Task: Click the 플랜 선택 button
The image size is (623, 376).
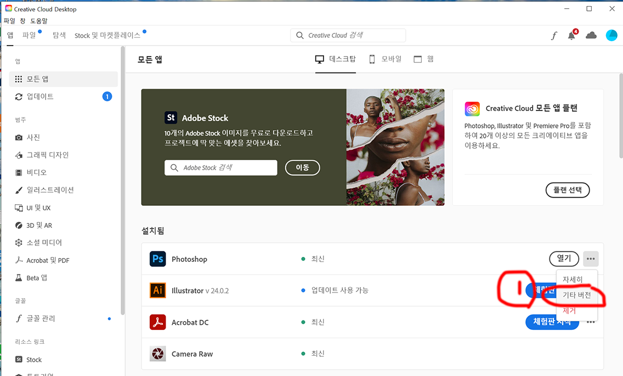Action: [x=568, y=190]
